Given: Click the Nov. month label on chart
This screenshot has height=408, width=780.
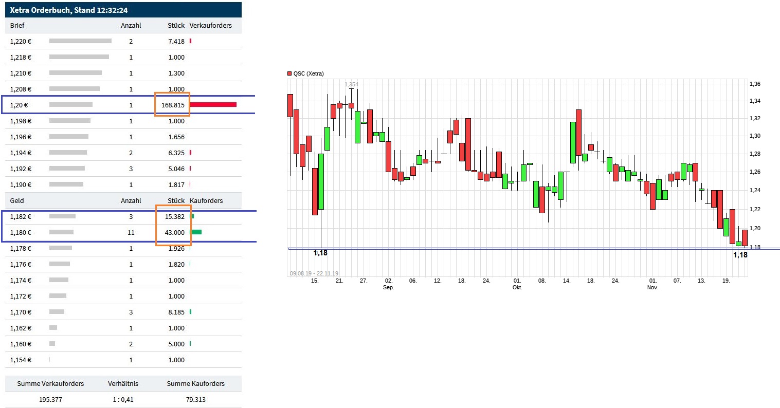Looking at the screenshot, I should point(652,287).
